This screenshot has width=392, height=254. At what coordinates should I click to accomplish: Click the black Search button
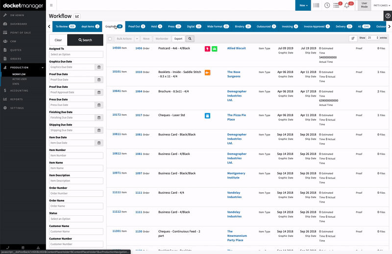85,40
